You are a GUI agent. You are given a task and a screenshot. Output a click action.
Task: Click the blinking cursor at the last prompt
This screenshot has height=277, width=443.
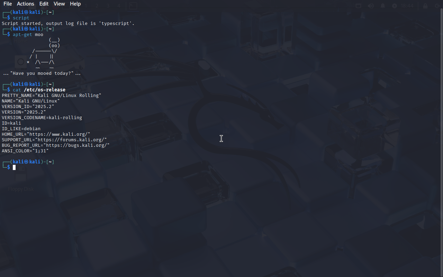(14, 168)
